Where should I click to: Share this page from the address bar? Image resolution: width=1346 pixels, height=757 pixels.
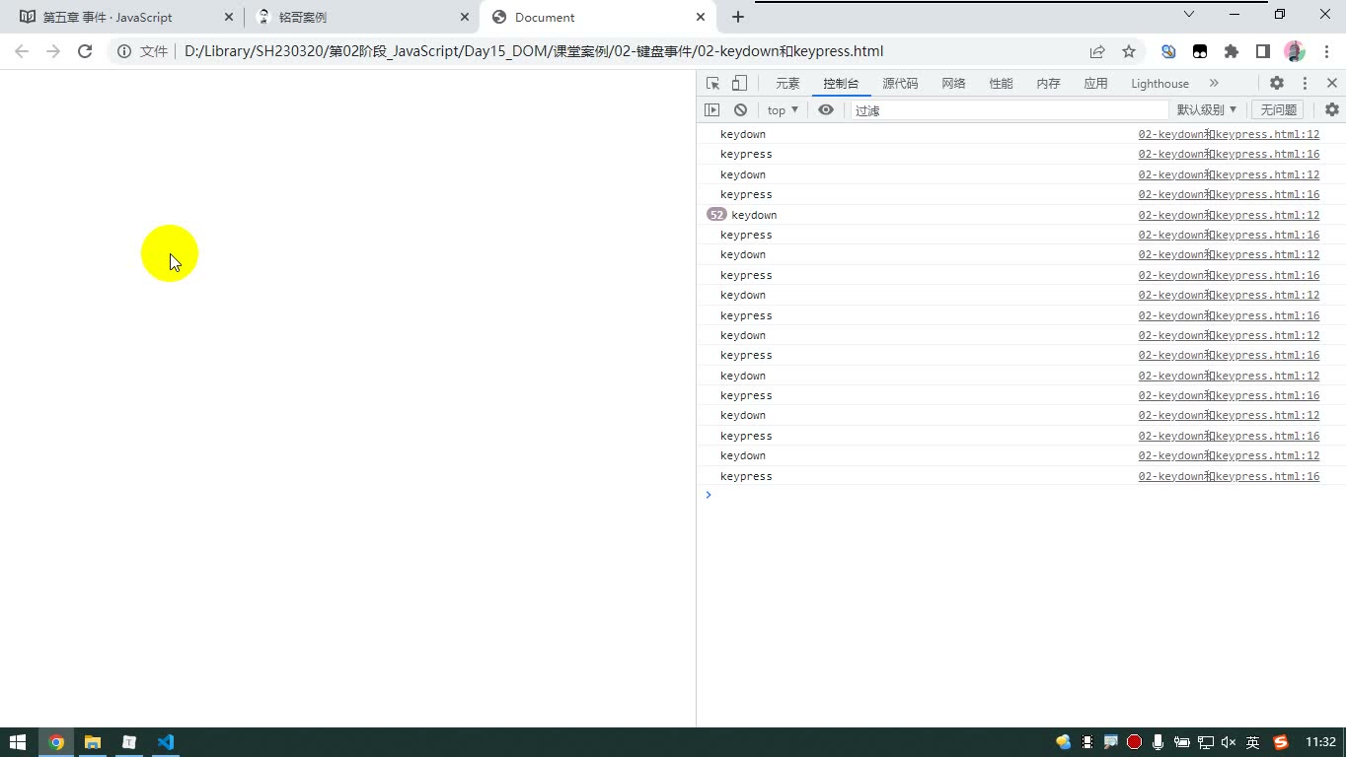tap(1097, 51)
